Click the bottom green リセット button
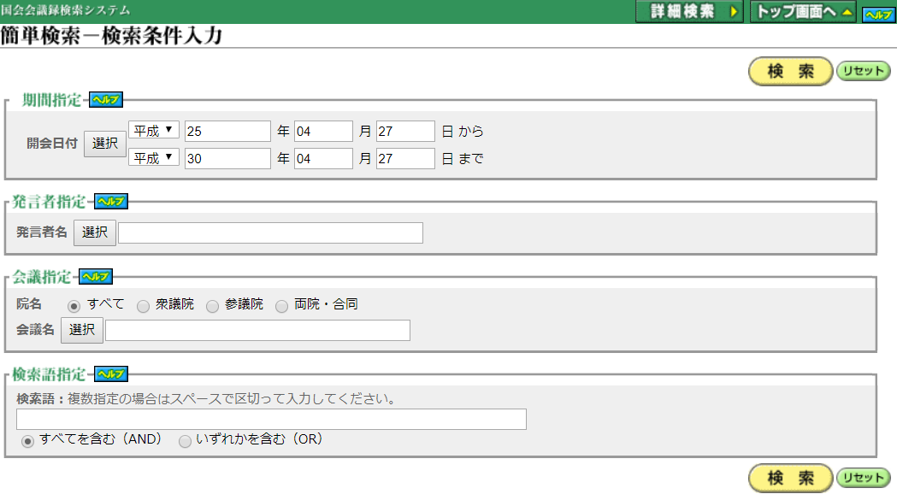 tap(863, 478)
